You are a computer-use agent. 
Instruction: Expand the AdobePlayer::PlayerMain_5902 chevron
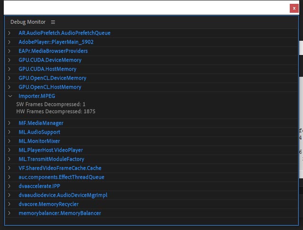pyautogui.click(x=9, y=42)
